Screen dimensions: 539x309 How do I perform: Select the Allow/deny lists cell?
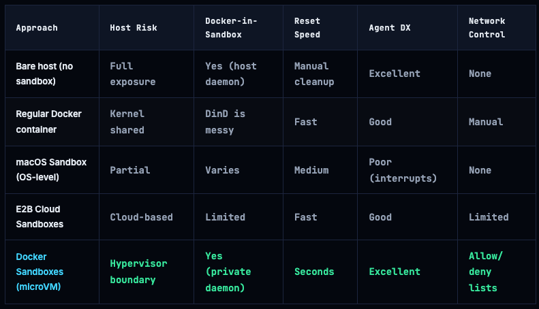pos(485,272)
